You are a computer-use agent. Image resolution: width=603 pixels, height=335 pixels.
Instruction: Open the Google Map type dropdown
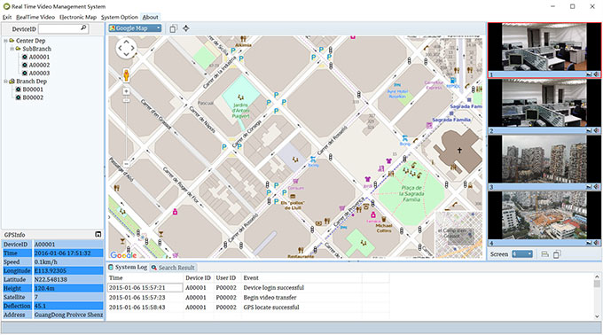[x=135, y=28]
